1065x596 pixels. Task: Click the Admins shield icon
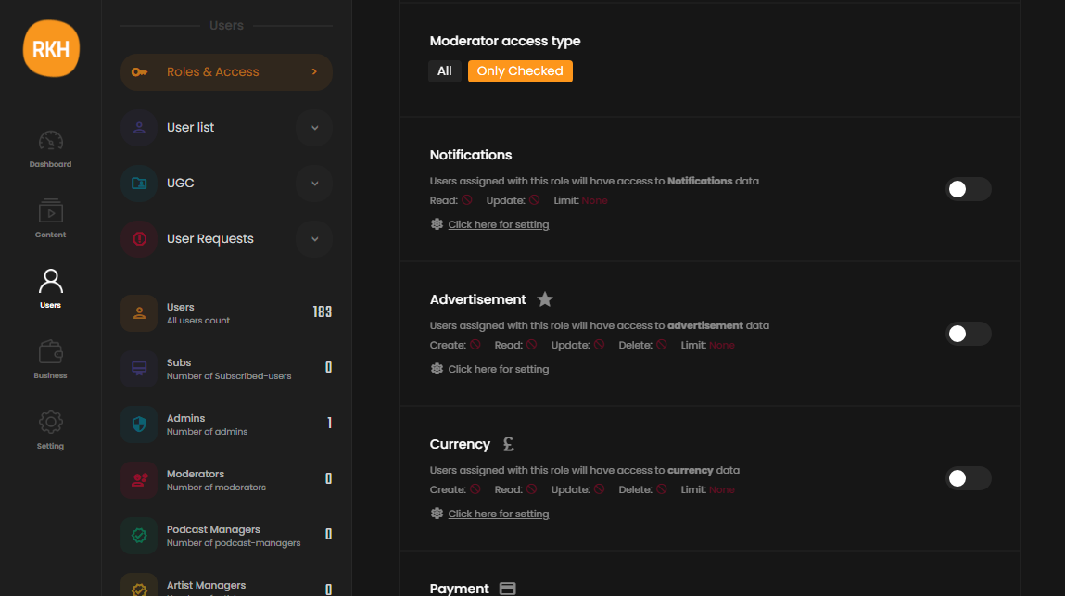[139, 425]
